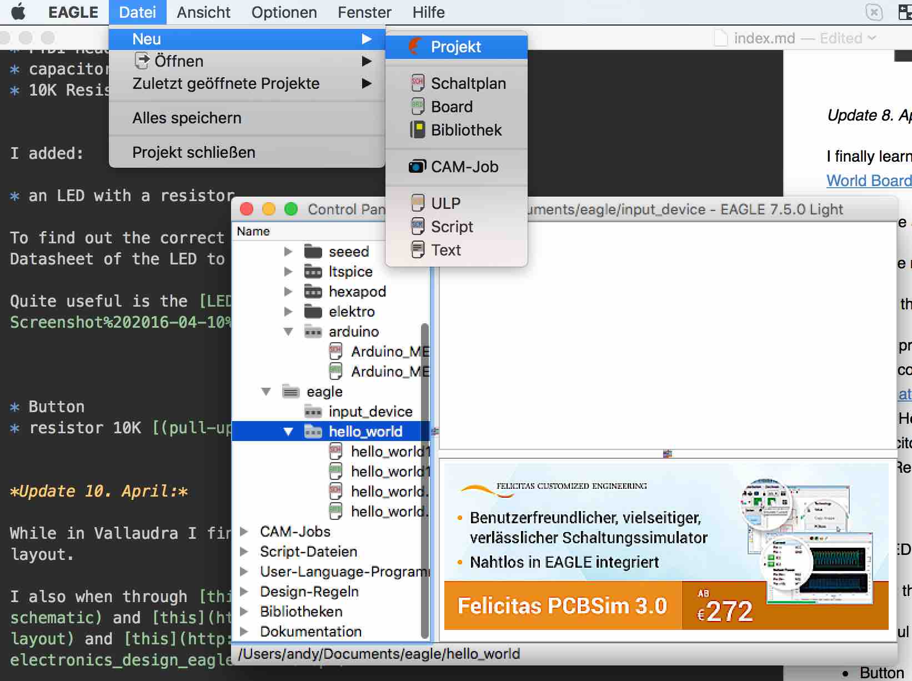Collapse the arduino project node

[288, 332]
